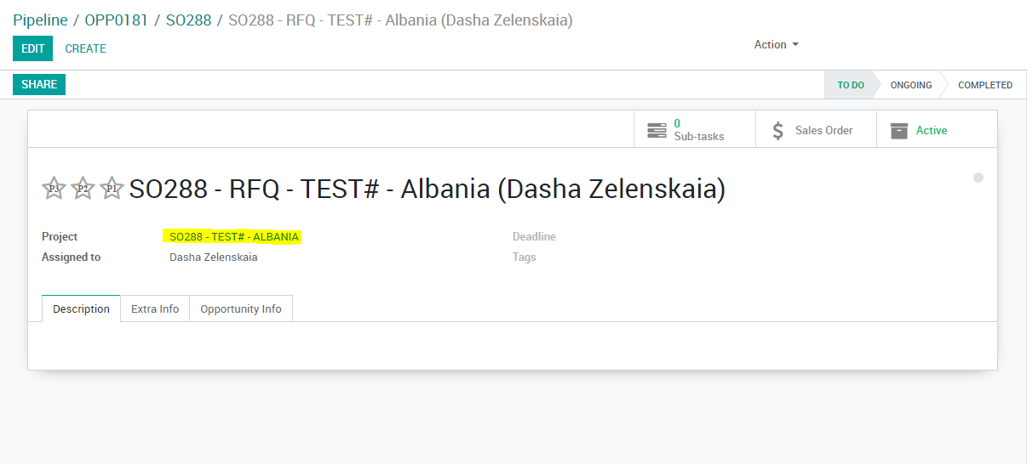Viewport: 1027px width, 464px height.
Task: Click the Active archive box icon
Action: click(898, 130)
